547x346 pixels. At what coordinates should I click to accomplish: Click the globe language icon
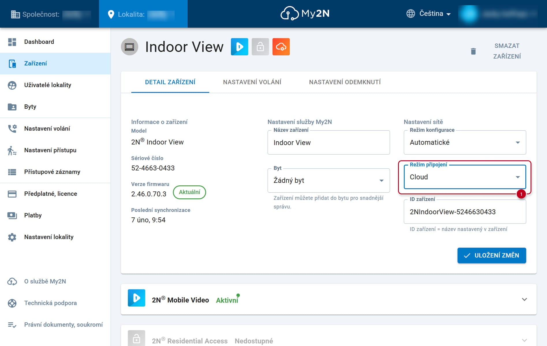pos(411,14)
